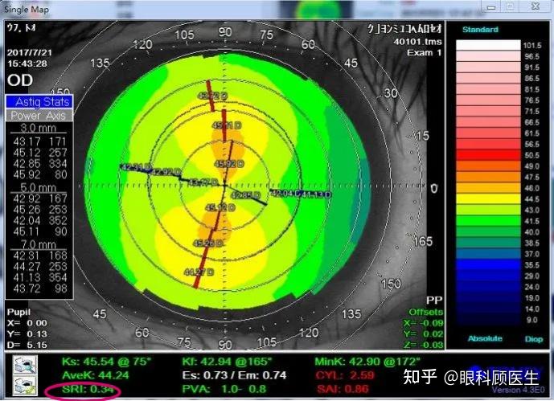Screen dimensions: 554x401
Task: Click the OD eye indicator
Action: click(20, 80)
